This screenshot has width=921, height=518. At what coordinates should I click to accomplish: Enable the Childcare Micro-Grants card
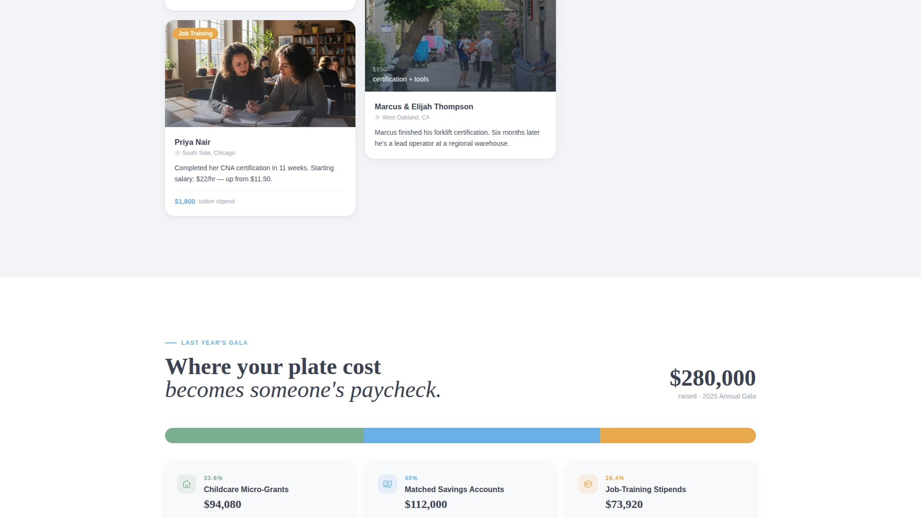(x=260, y=490)
